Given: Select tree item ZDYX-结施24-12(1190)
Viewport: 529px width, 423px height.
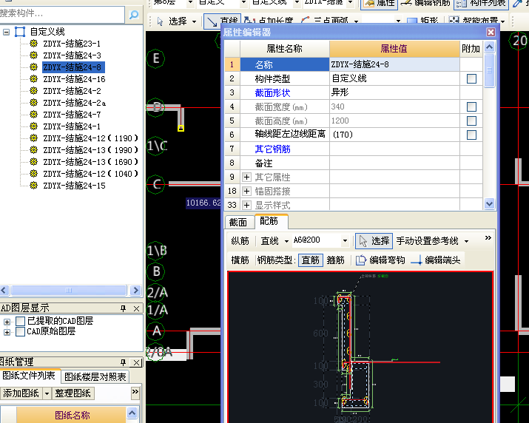Looking at the screenshot, I should 90,138.
